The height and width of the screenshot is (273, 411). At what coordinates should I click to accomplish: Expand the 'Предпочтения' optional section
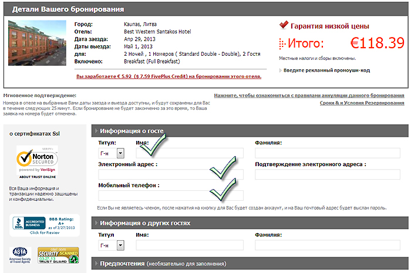coord(96,264)
